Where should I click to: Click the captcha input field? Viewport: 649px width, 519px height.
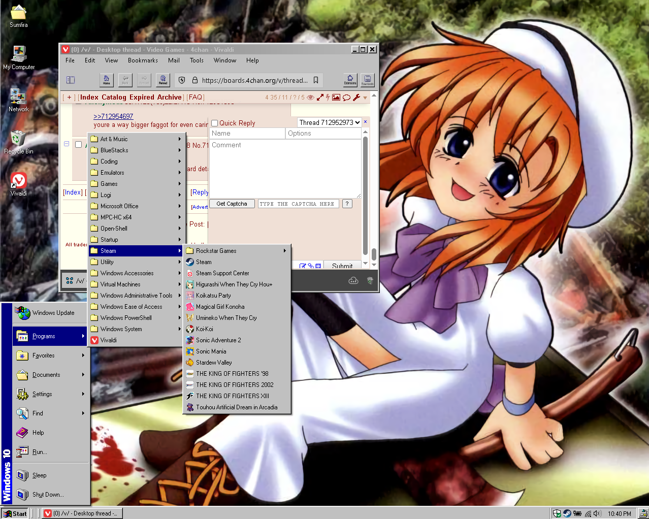pos(298,204)
